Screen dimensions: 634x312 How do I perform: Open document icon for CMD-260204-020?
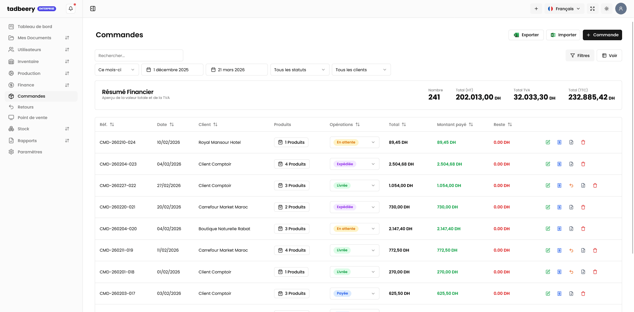click(571, 229)
